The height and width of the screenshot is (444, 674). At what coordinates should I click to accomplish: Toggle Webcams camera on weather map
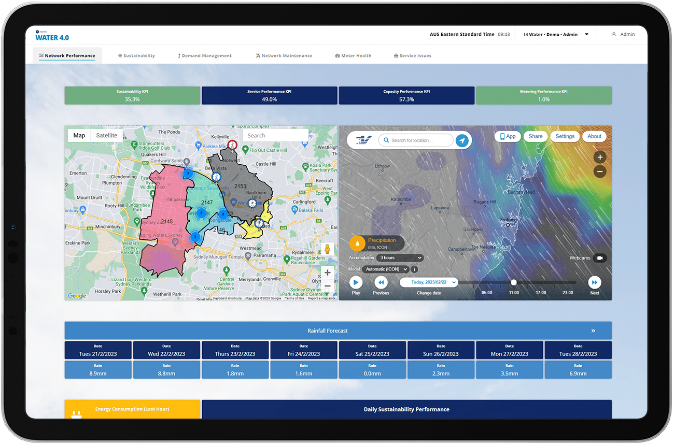pyautogui.click(x=600, y=258)
